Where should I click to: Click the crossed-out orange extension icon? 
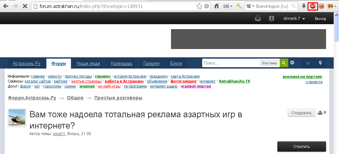coord(321,6)
